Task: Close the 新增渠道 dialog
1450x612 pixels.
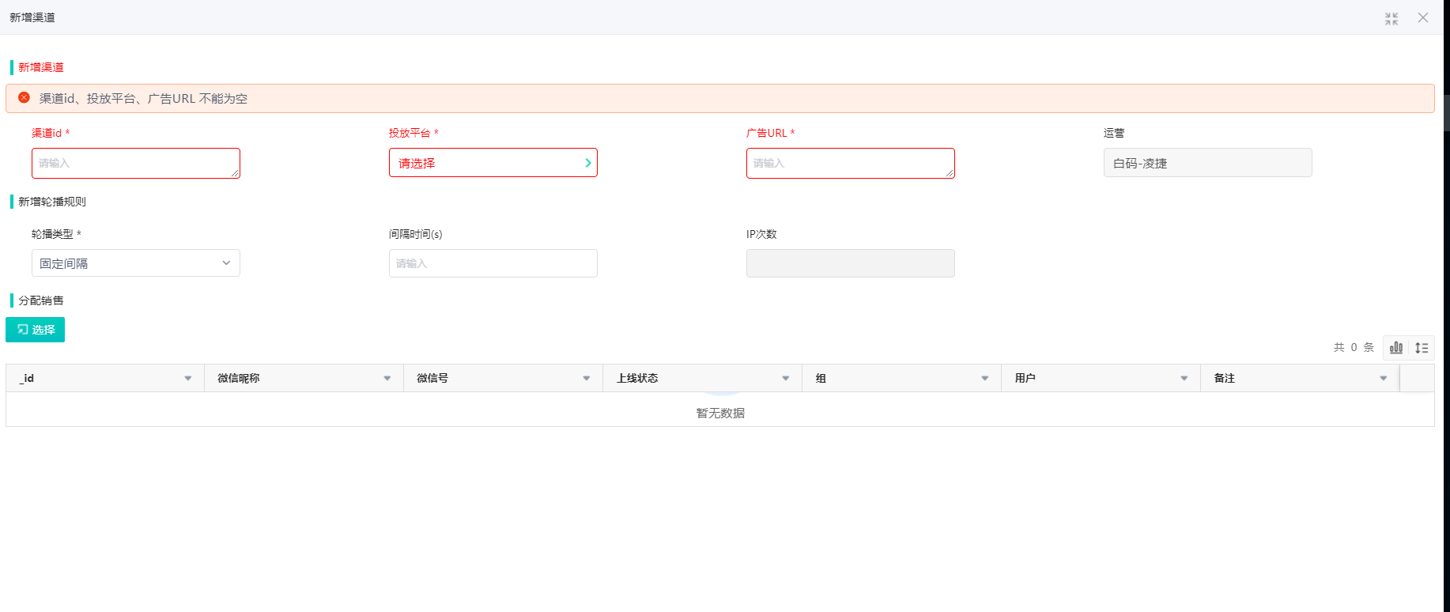Action: (1423, 17)
